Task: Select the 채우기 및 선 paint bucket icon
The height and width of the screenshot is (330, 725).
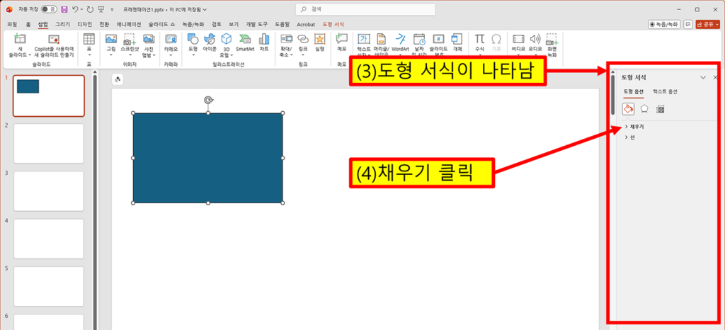Action: (x=629, y=109)
